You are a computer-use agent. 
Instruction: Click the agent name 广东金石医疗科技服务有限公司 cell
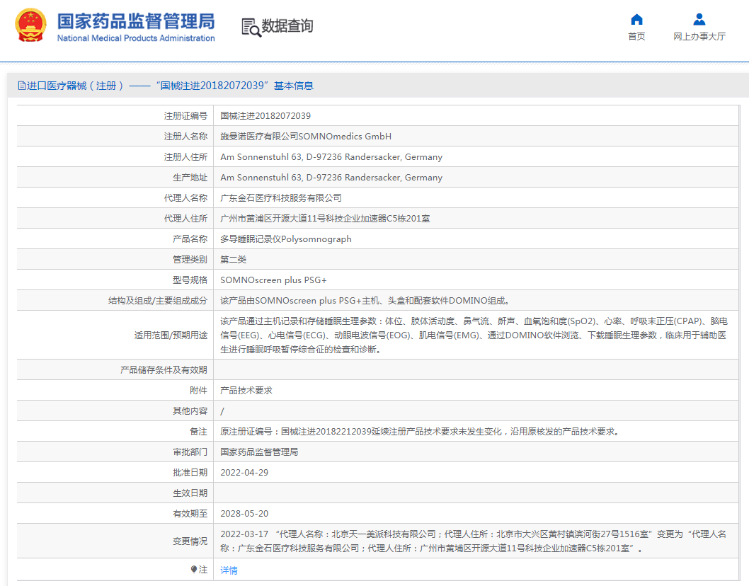click(281, 198)
